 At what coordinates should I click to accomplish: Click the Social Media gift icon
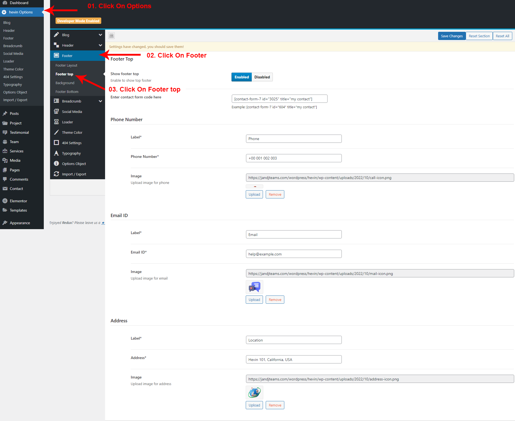(x=56, y=112)
